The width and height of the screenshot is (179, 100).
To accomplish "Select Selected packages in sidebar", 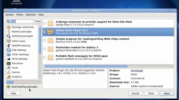I will click(22, 36).
